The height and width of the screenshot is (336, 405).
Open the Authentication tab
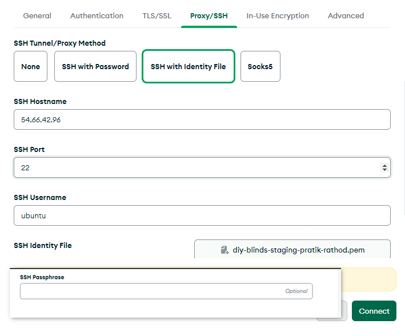point(97,15)
